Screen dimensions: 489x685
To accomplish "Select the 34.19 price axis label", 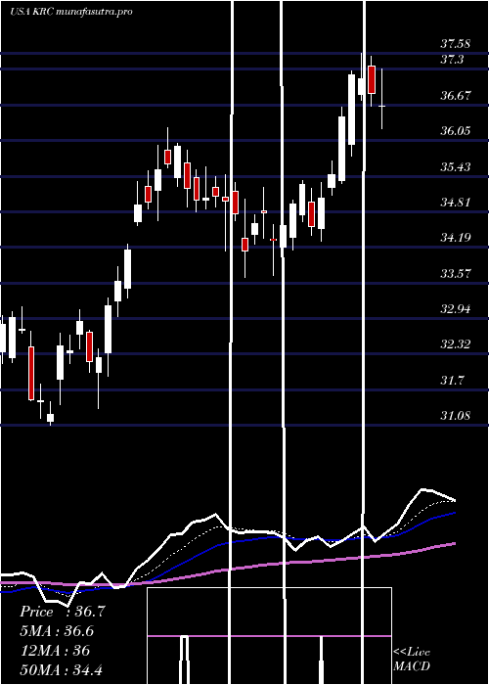I will point(456,237).
